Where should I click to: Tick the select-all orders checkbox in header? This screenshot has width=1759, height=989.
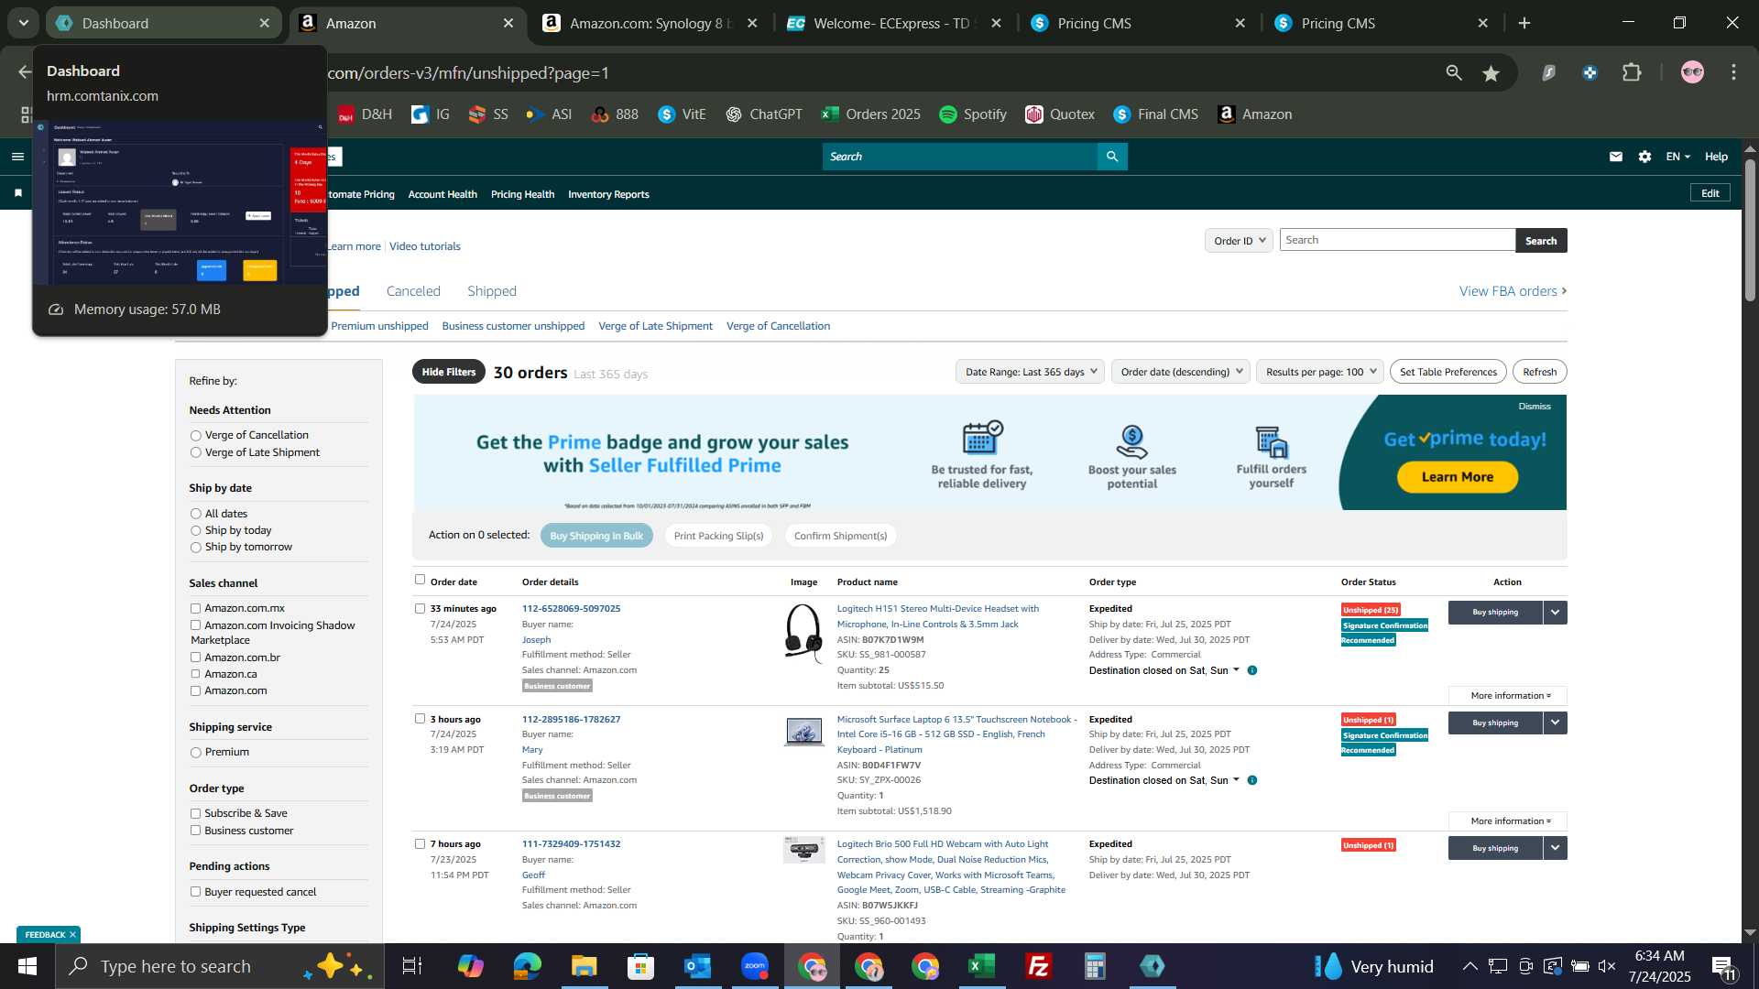420,580
